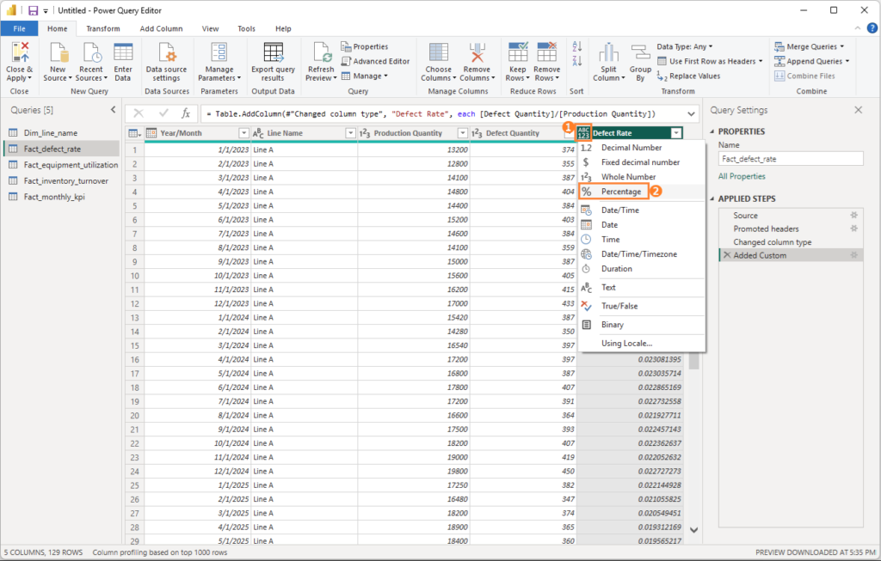Open Line Name column filter dropdown
The image size is (881, 561).
[x=350, y=133]
